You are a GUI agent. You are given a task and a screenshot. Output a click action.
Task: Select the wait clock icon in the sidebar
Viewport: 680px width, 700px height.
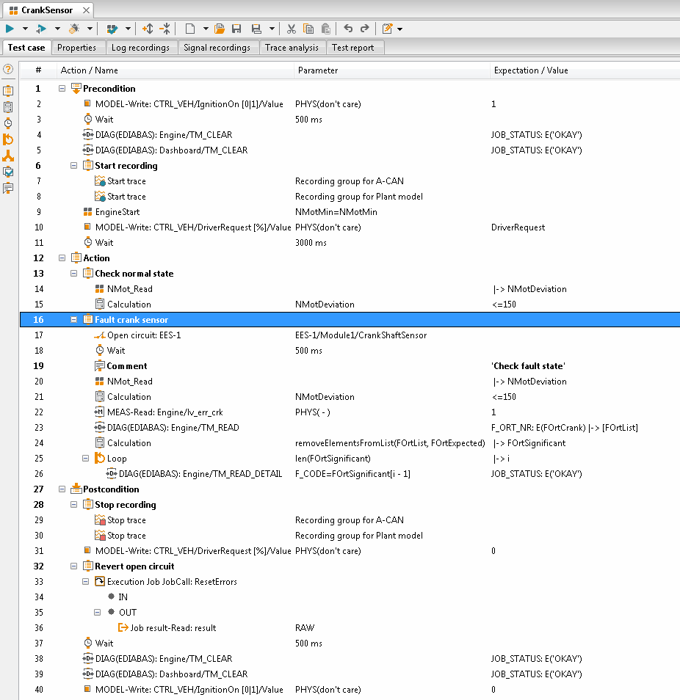8,123
